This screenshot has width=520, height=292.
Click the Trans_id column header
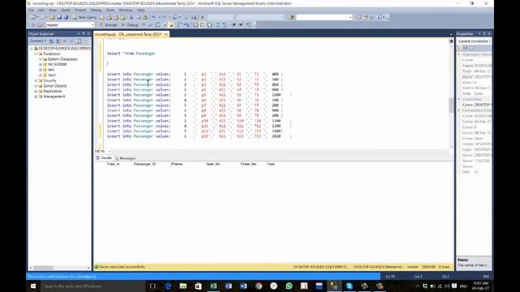click(113, 164)
